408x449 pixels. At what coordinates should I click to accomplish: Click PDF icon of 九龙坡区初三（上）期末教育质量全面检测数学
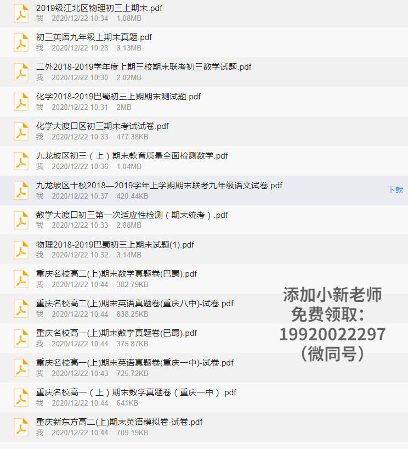(21, 161)
